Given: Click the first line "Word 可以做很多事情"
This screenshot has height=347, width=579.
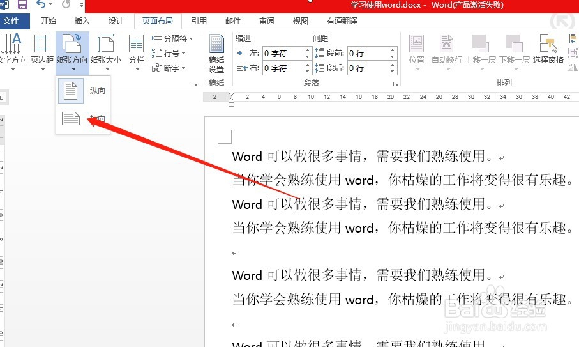Looking at the screenshot, I should pyautogui.click(x=297, y=157).
